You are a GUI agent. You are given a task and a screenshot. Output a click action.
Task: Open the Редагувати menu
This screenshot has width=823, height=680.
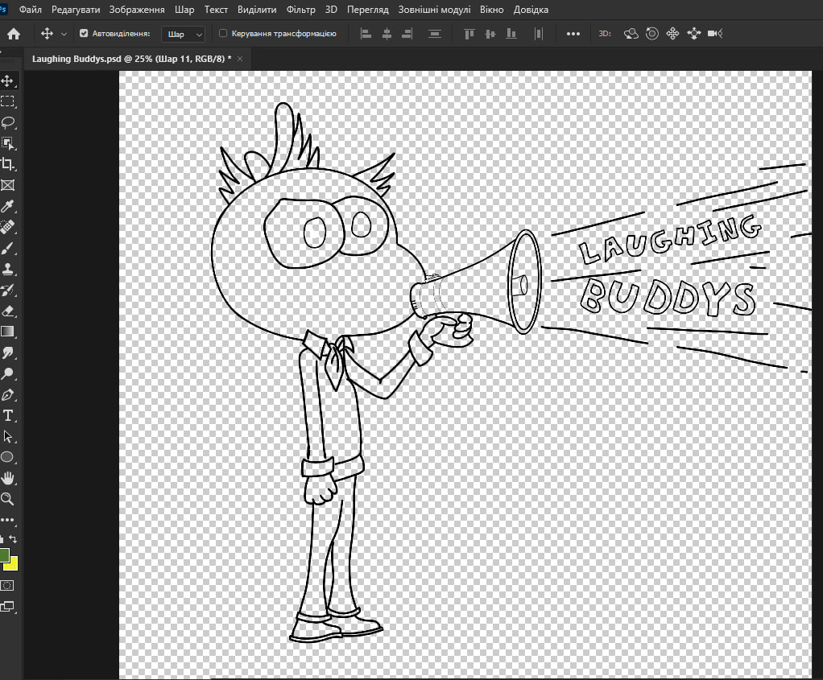(76, 10)
